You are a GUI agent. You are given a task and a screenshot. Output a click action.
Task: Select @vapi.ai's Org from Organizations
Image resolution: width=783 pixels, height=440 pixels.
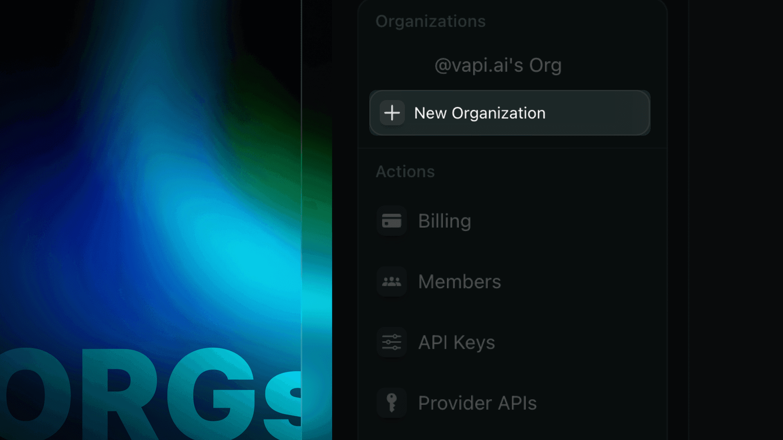click(498, 65)
